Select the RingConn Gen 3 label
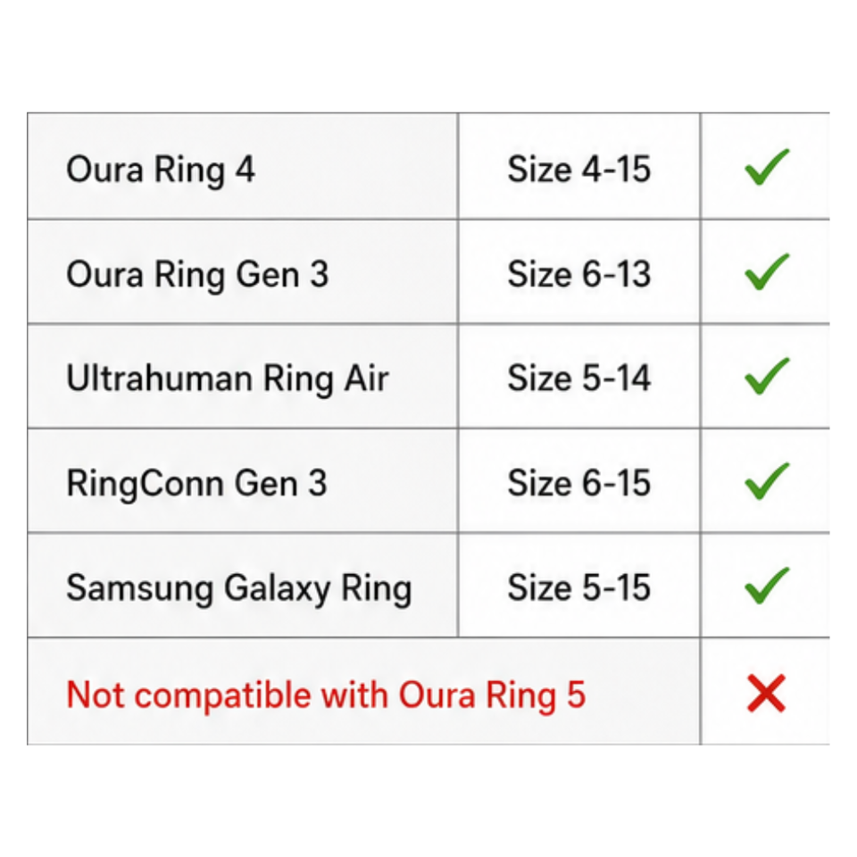 [x=196, y=484]
